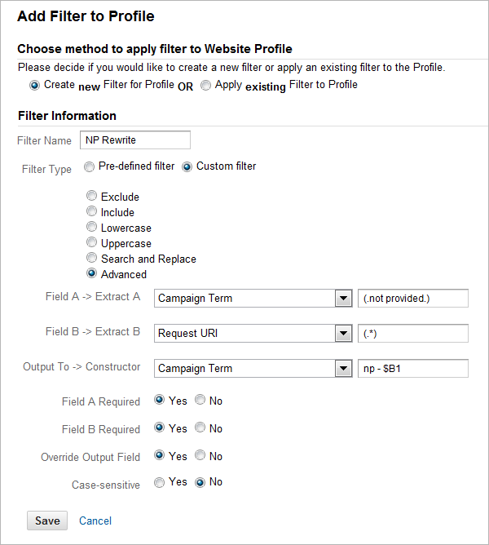Image resolution: width=489 pixels, height=545 pixels.
Task: Choose the Exclude filter option
Action: 92,197
